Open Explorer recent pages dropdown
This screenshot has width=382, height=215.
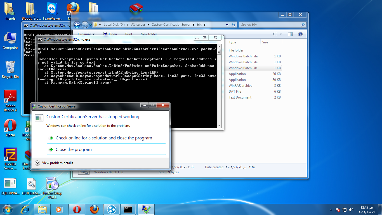tap(90, 25)
